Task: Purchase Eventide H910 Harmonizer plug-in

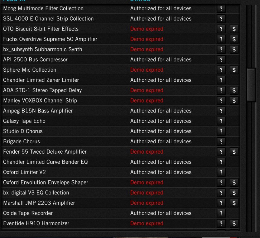Action: (x=234, y=223)
